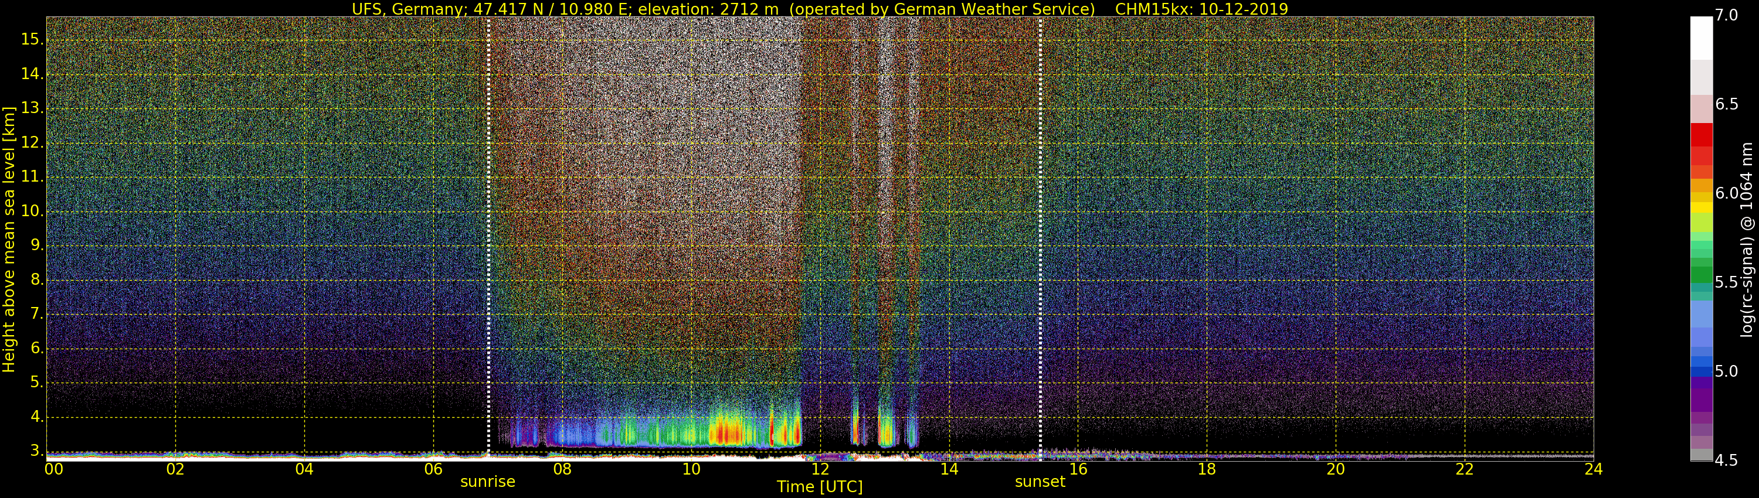Click the red band of the colorbar

tap(1701, 134)
